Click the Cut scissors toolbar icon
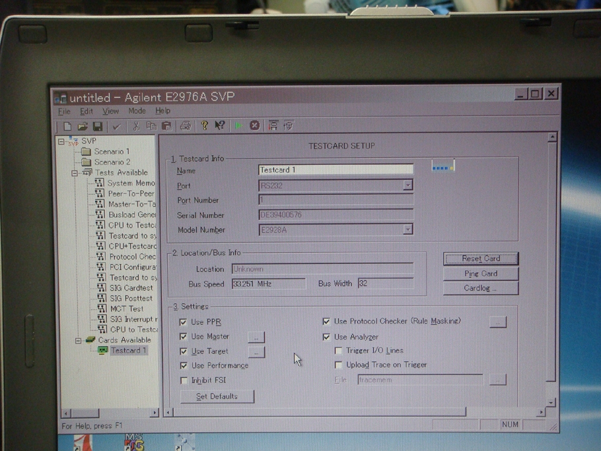601x451 pixels. click(x=135, y=126)
